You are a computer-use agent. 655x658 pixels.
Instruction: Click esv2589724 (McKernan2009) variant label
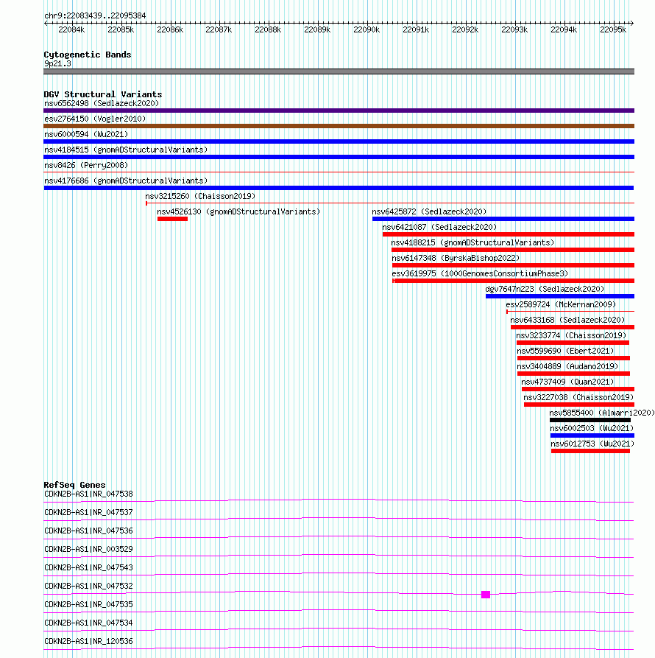(561, 304)
